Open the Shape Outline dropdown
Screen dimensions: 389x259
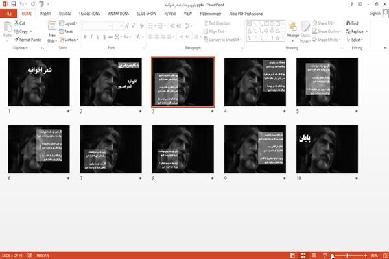tap(327, 31)
